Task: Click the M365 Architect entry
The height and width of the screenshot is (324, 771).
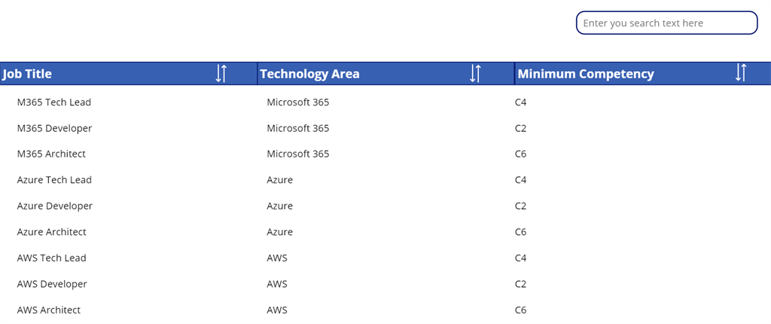Action: pos(51,154)
